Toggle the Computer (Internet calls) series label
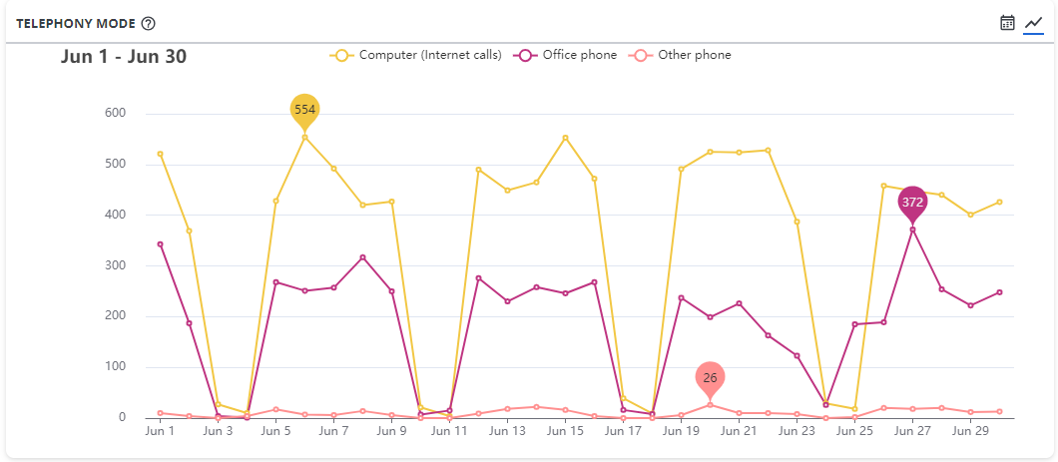 (430, 56)
